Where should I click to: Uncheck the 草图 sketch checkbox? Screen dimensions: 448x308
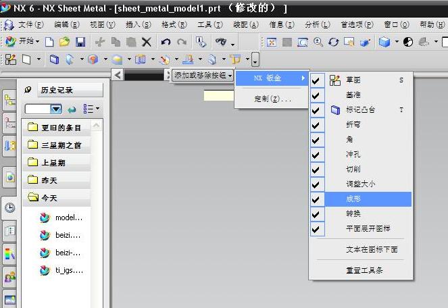(317, 80)
